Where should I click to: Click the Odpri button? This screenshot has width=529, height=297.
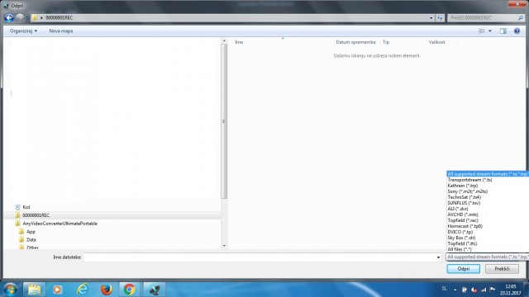[x=463, y=269]
